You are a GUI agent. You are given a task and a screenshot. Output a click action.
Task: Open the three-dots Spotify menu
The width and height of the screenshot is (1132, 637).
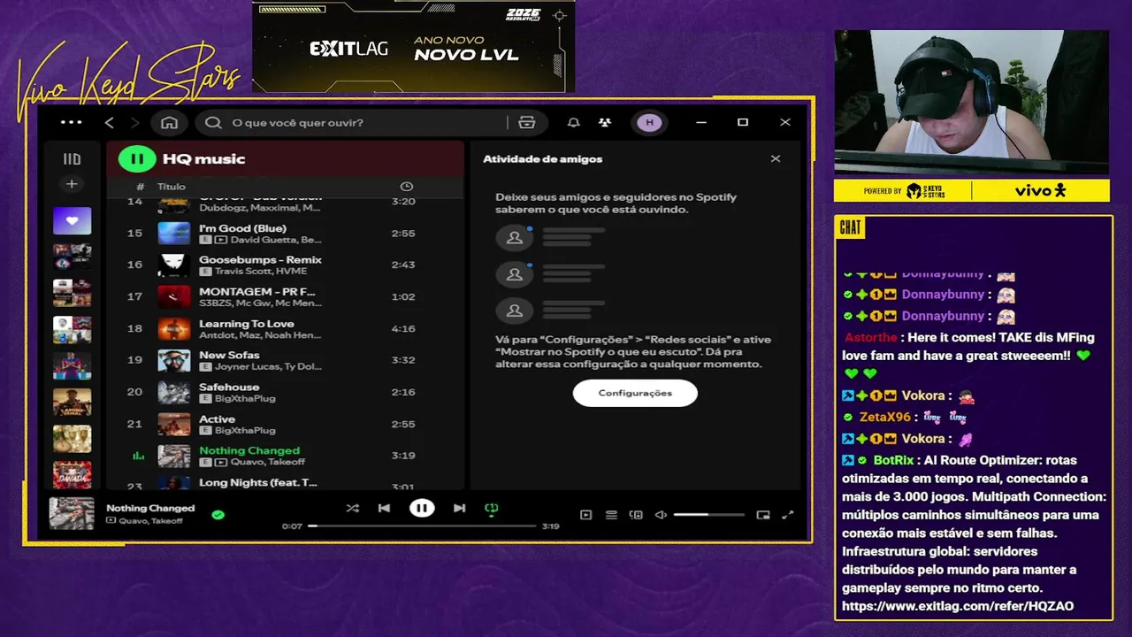click(x=72, y=123)
